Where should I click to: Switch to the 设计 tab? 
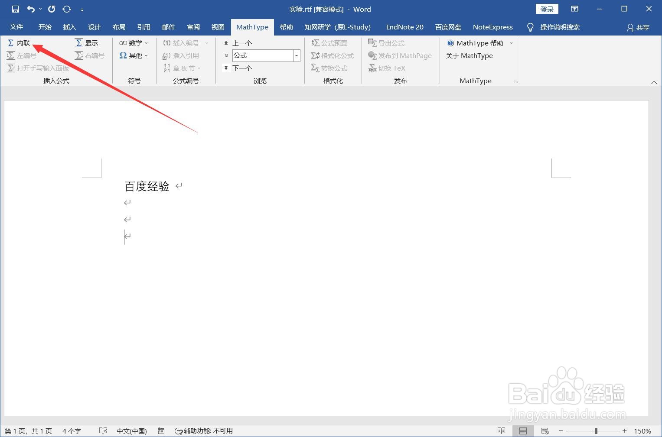[94, 27]
